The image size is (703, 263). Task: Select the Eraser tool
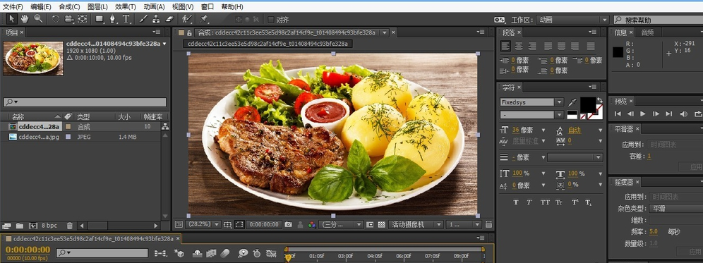click(x=169, y=19)
